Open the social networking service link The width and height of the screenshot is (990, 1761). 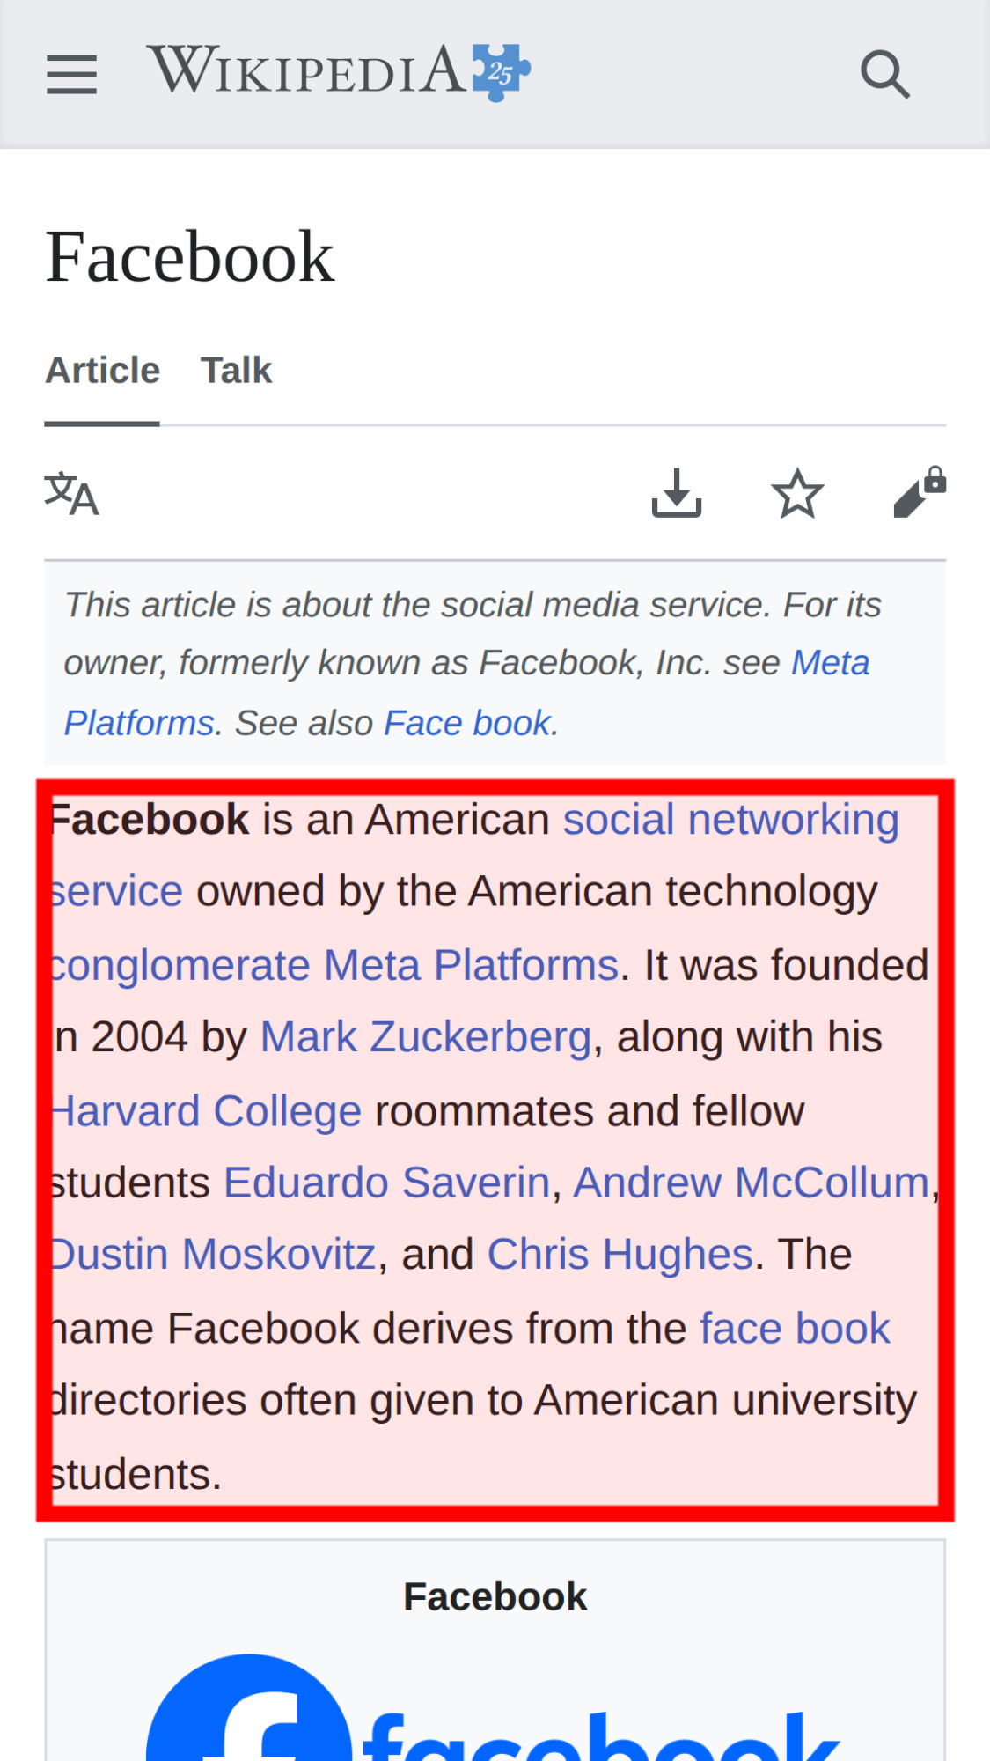point(730,820)
